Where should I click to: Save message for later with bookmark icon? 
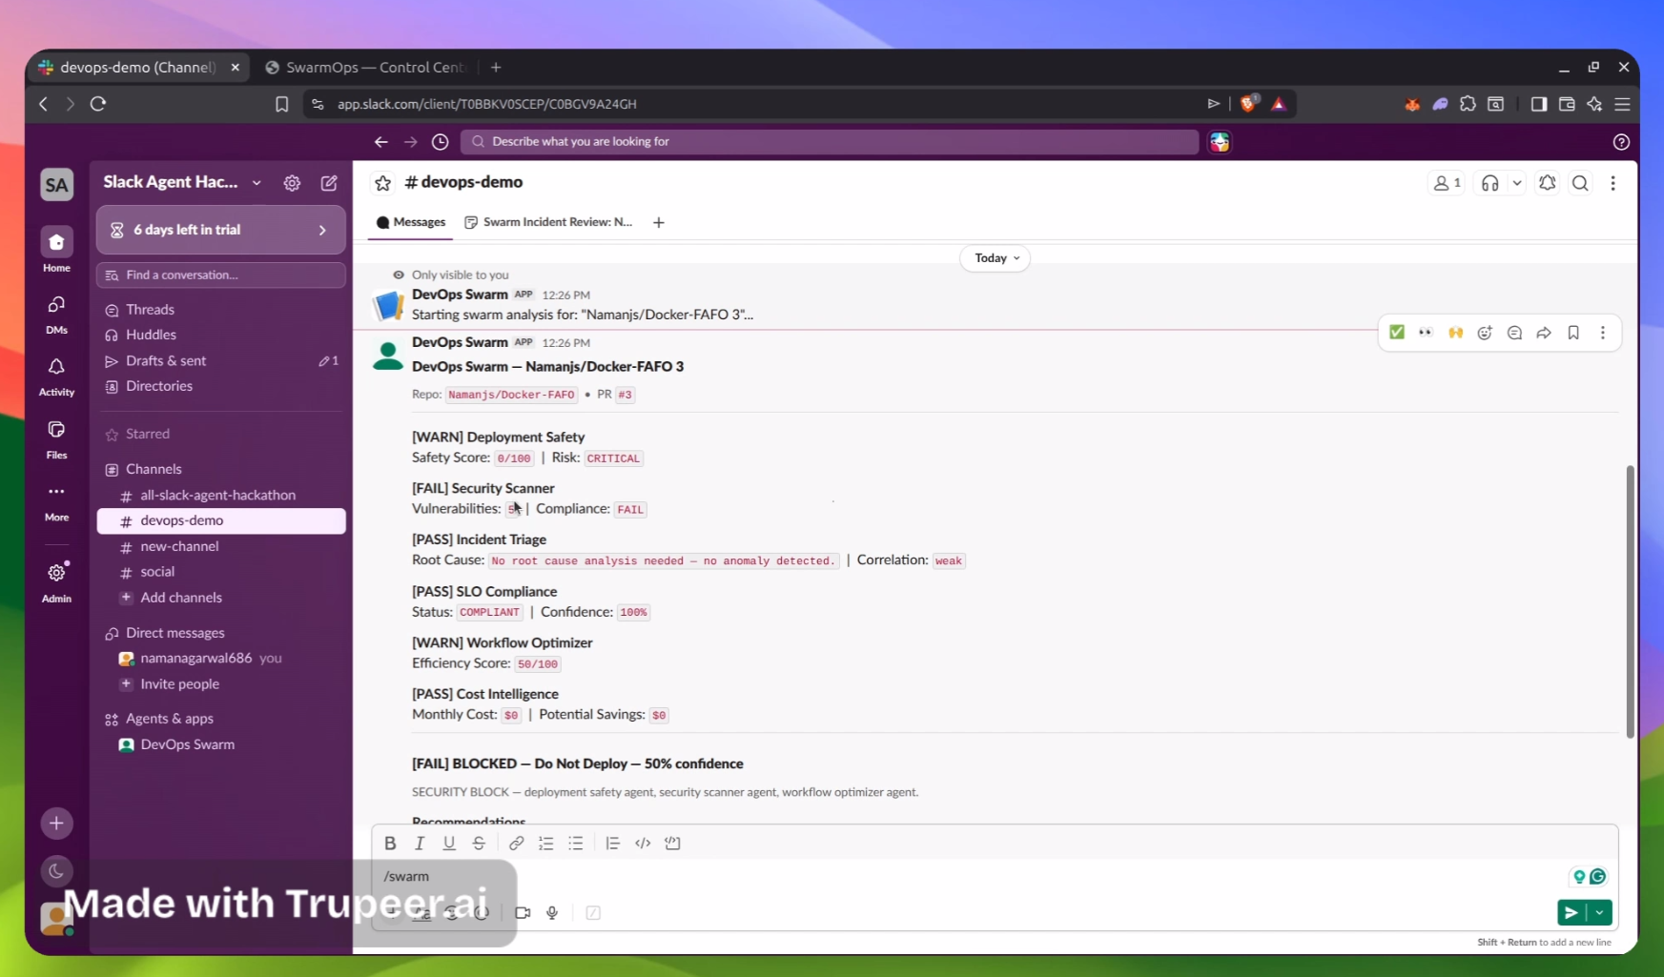tap(1573, 333)
